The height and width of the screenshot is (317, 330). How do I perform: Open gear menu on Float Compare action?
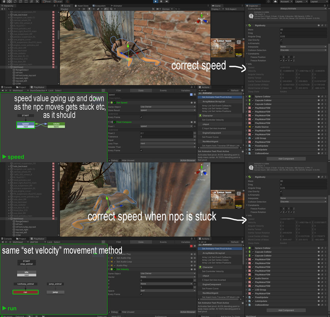[195, 122]
